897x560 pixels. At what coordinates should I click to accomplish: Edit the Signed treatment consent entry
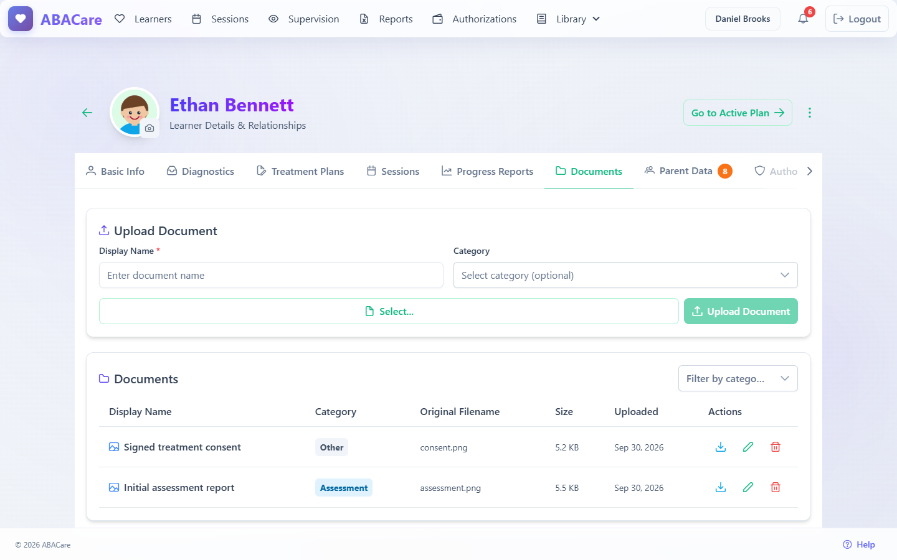pos(748,447)
